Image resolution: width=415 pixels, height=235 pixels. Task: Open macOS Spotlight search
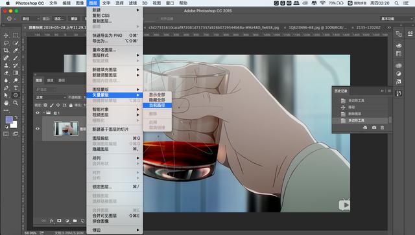[x=396, y=3]
